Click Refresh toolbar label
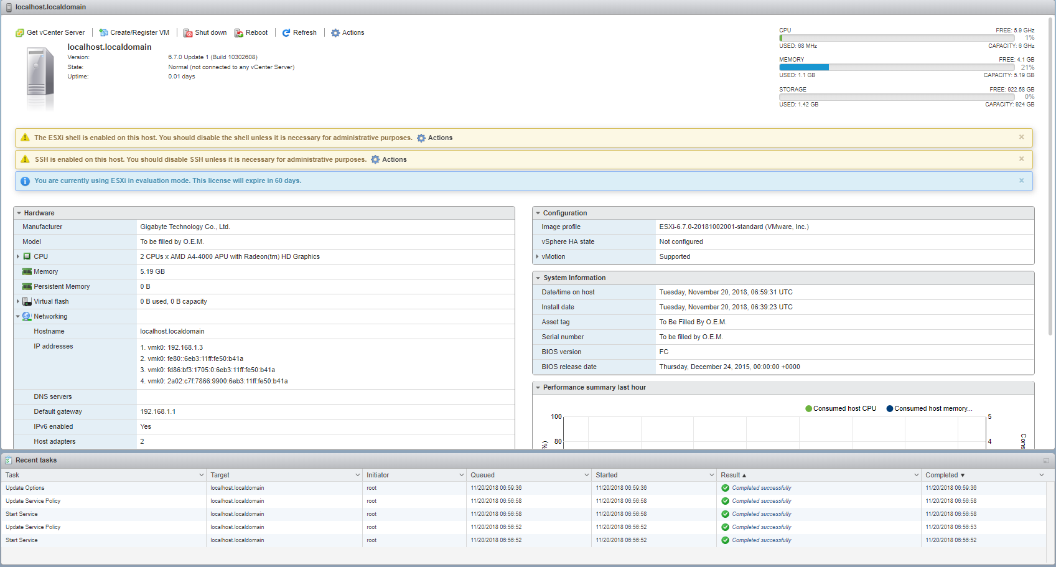The image size is (1056, 567). [x=305, y=33]
